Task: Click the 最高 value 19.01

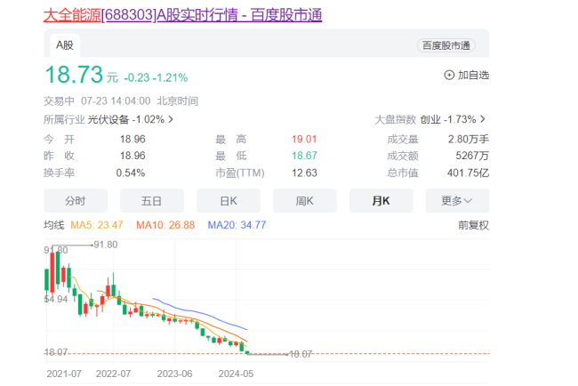Action: (x=304, y=140)
